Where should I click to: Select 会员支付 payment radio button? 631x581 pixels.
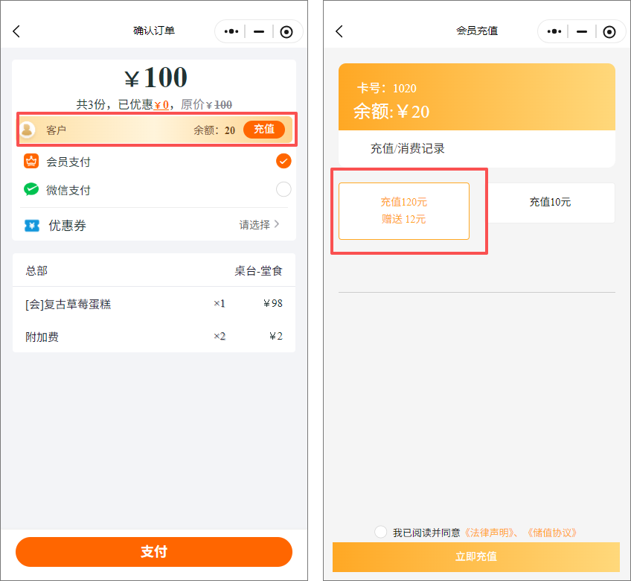(x=284, y=162)
